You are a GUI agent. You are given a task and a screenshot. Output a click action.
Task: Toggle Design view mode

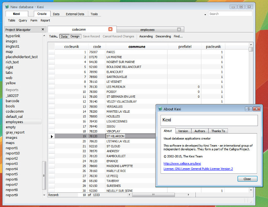click(x=75, y=37)
